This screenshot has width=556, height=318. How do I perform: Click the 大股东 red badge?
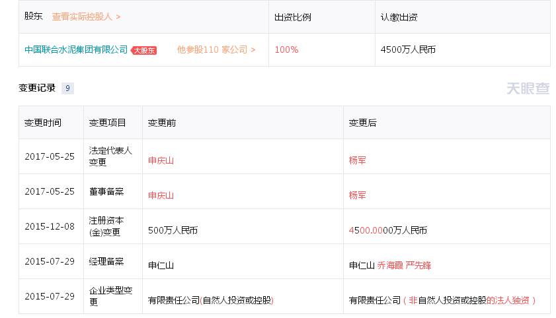click(x=144, y=50)
